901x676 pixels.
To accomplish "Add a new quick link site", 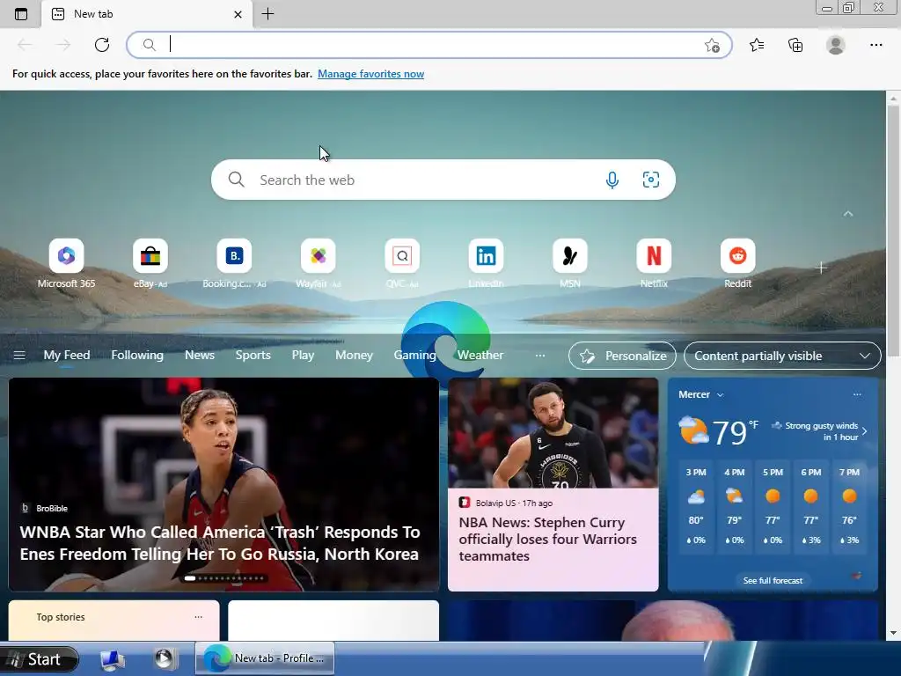I will click(821, 268).
